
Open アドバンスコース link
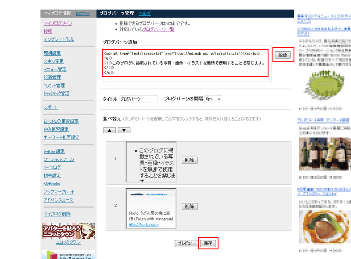58,200
